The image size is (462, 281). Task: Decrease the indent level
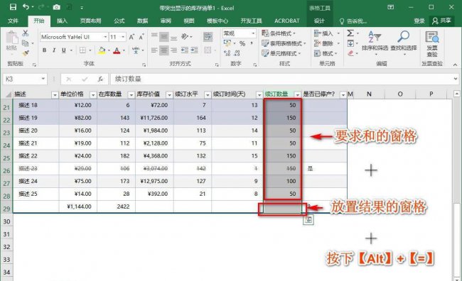tap(185, 50)
